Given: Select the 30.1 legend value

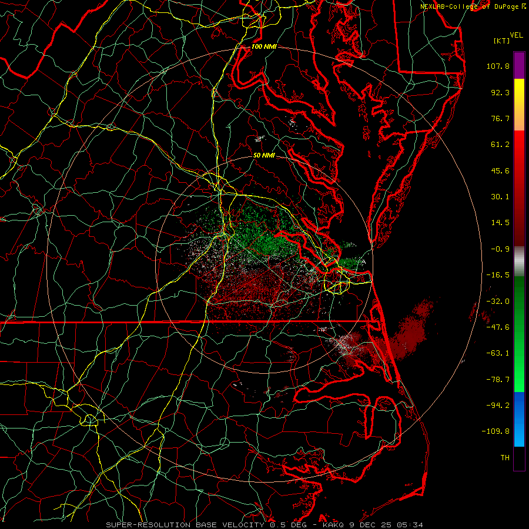Looking at the screenshot, I should pyautogui.click(x=500, y=197).
